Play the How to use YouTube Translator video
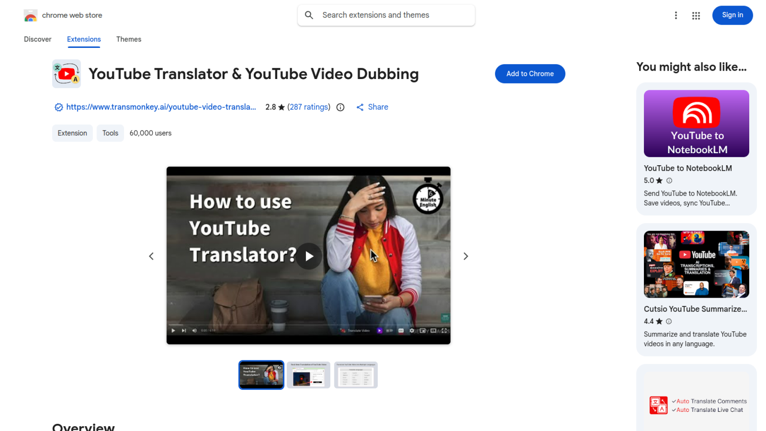This screenshot has height=431, width=766. tap(309, 256)
